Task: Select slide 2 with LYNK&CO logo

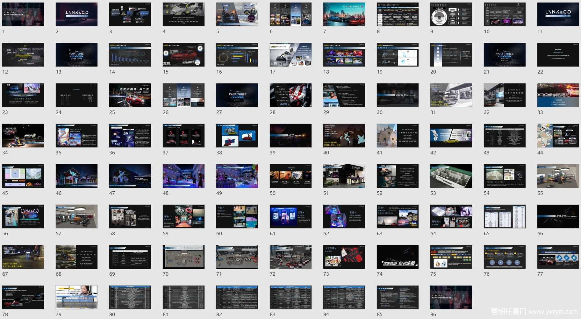Action: pos(76,14)
